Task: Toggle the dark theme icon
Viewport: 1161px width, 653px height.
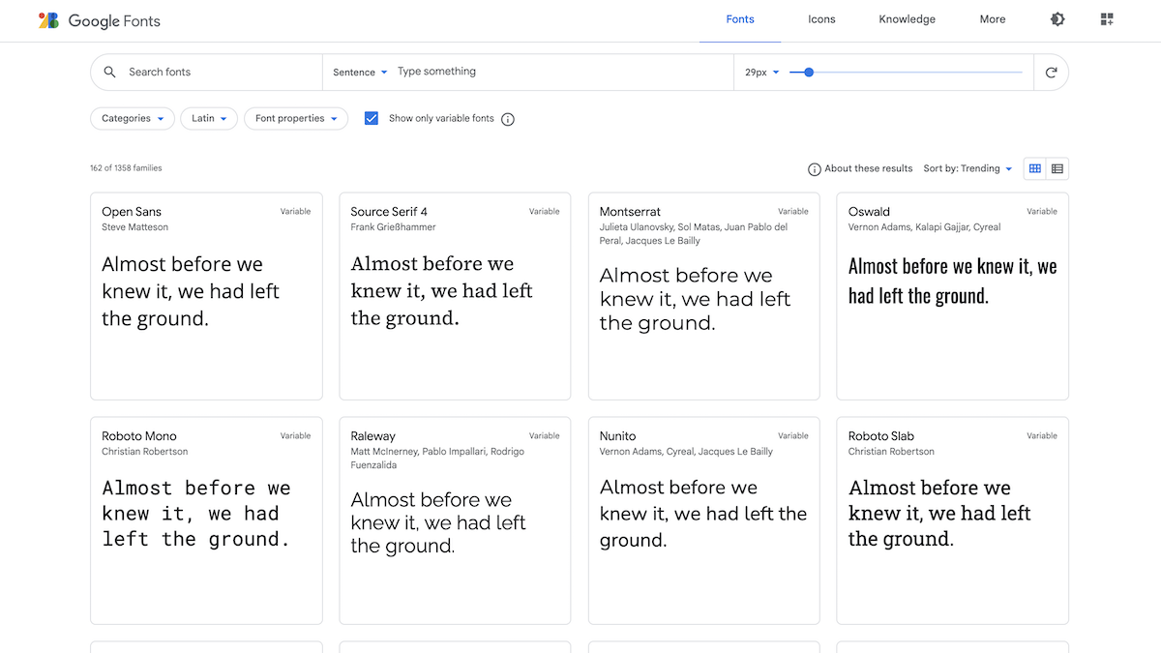Action: (x=1057, y=19)
